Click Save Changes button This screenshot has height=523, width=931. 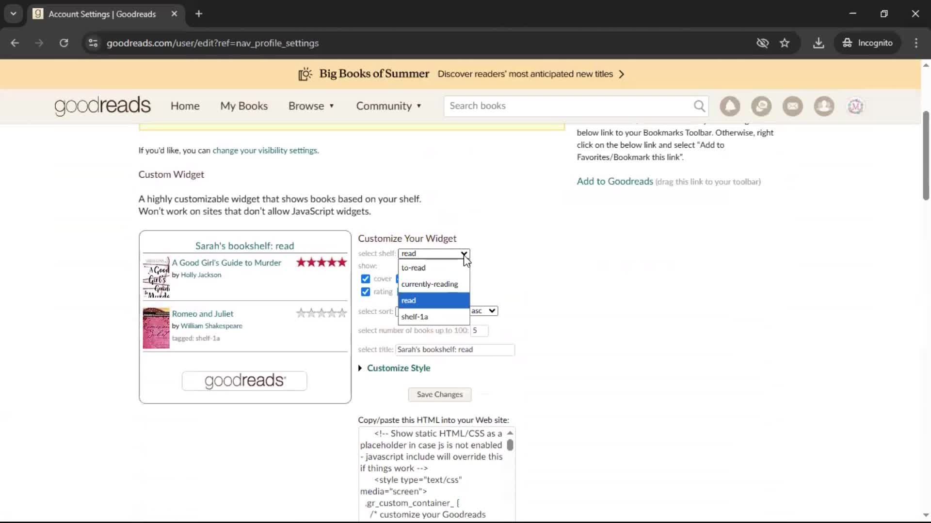point(440,395)
